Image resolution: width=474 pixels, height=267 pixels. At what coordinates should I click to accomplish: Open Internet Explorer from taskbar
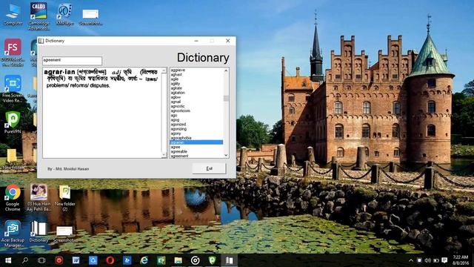144,260
